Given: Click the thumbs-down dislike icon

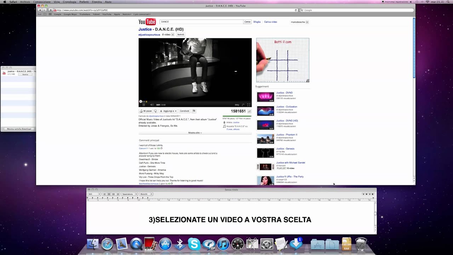Looking at the screenshot, I should [155, 111].
